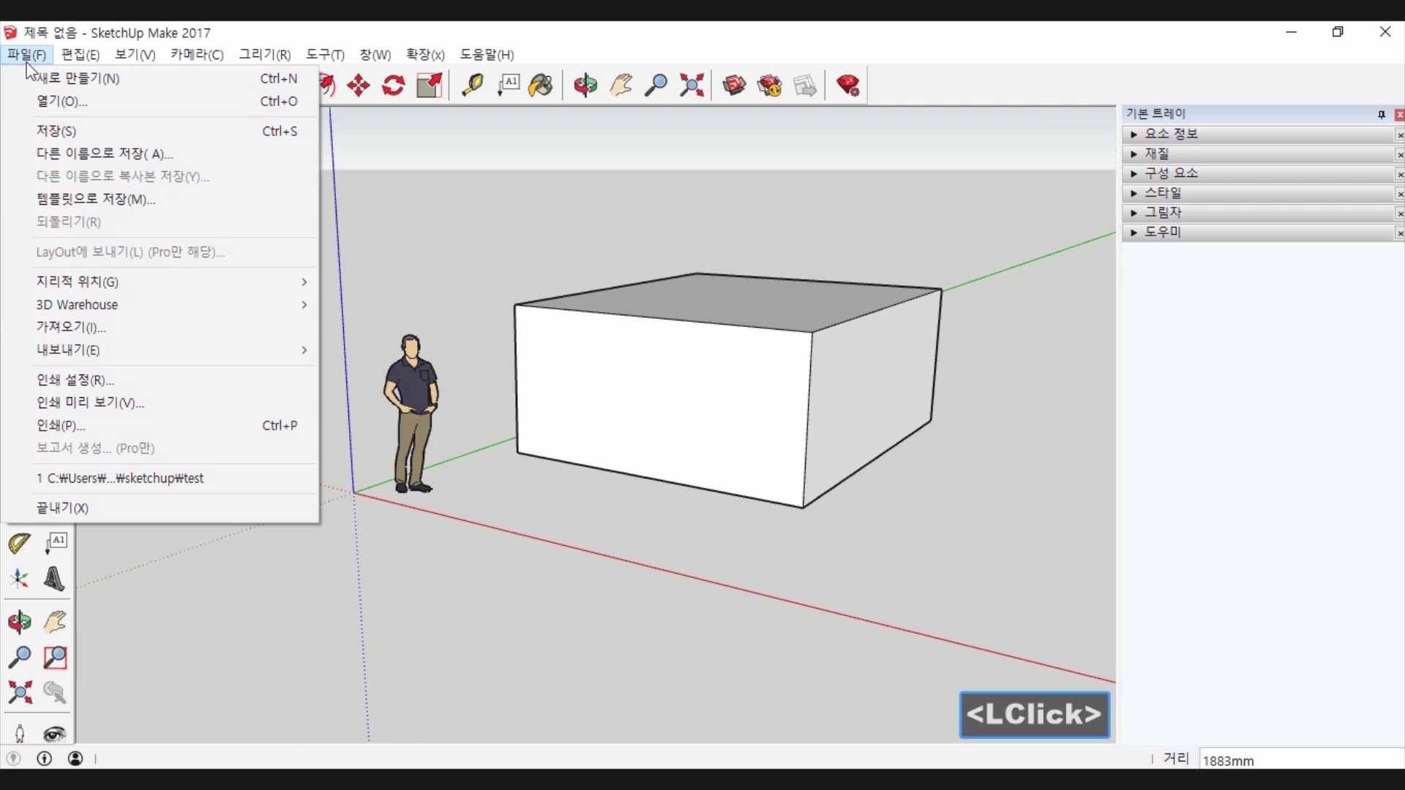Open the Camera (카메라) menu
The image size is (1405, 790).
(x=196, y=55)
